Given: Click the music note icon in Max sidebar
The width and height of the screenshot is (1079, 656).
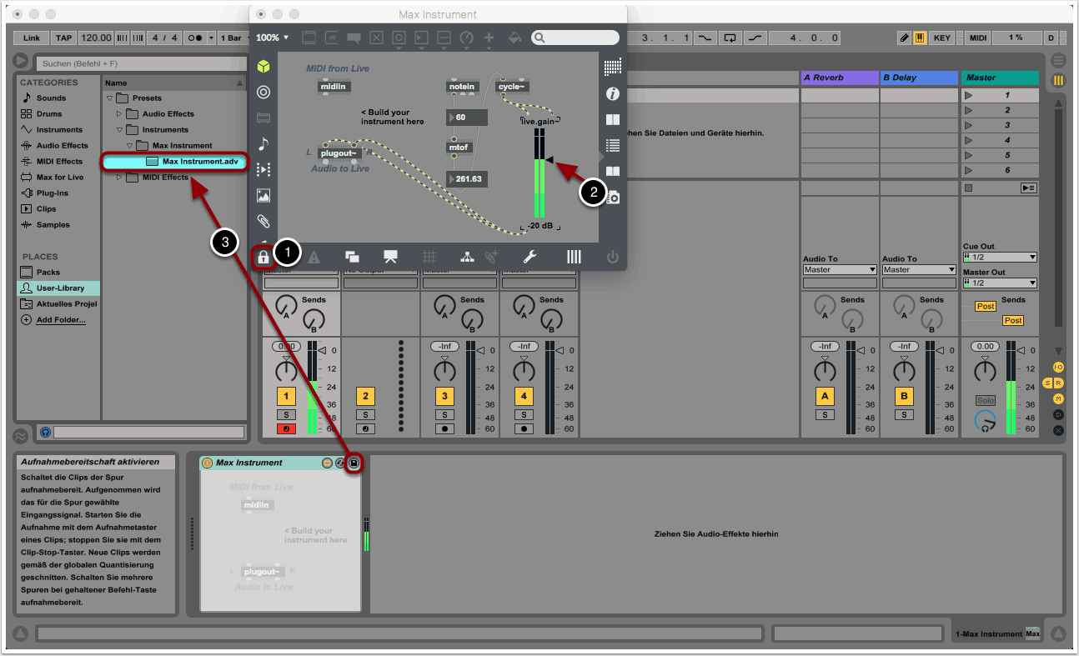Looking at the screenshot, I should (x=263, y=144).
